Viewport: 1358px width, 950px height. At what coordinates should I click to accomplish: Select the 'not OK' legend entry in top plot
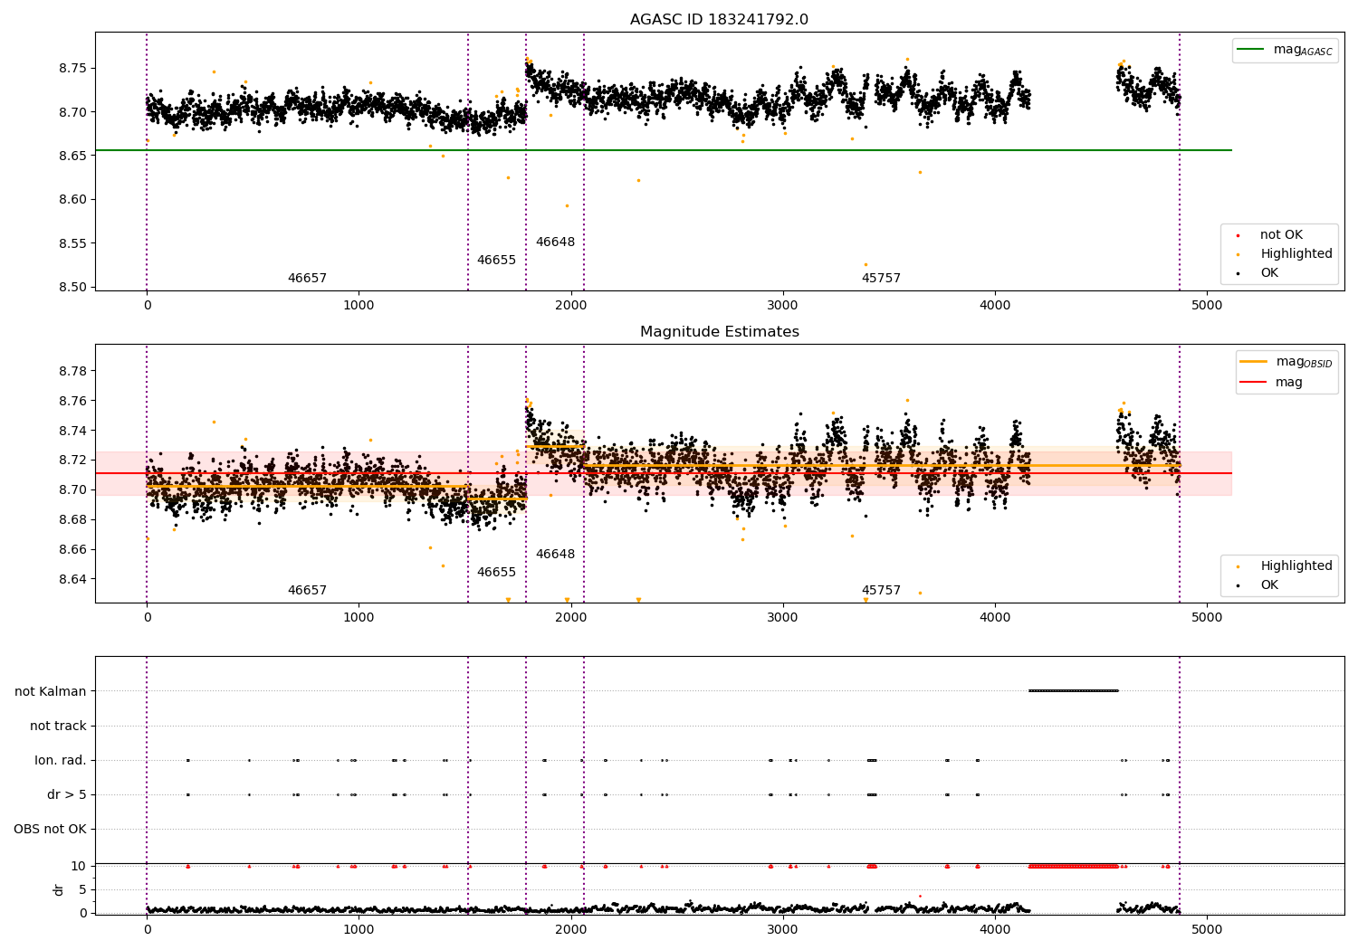point(1279,235)
